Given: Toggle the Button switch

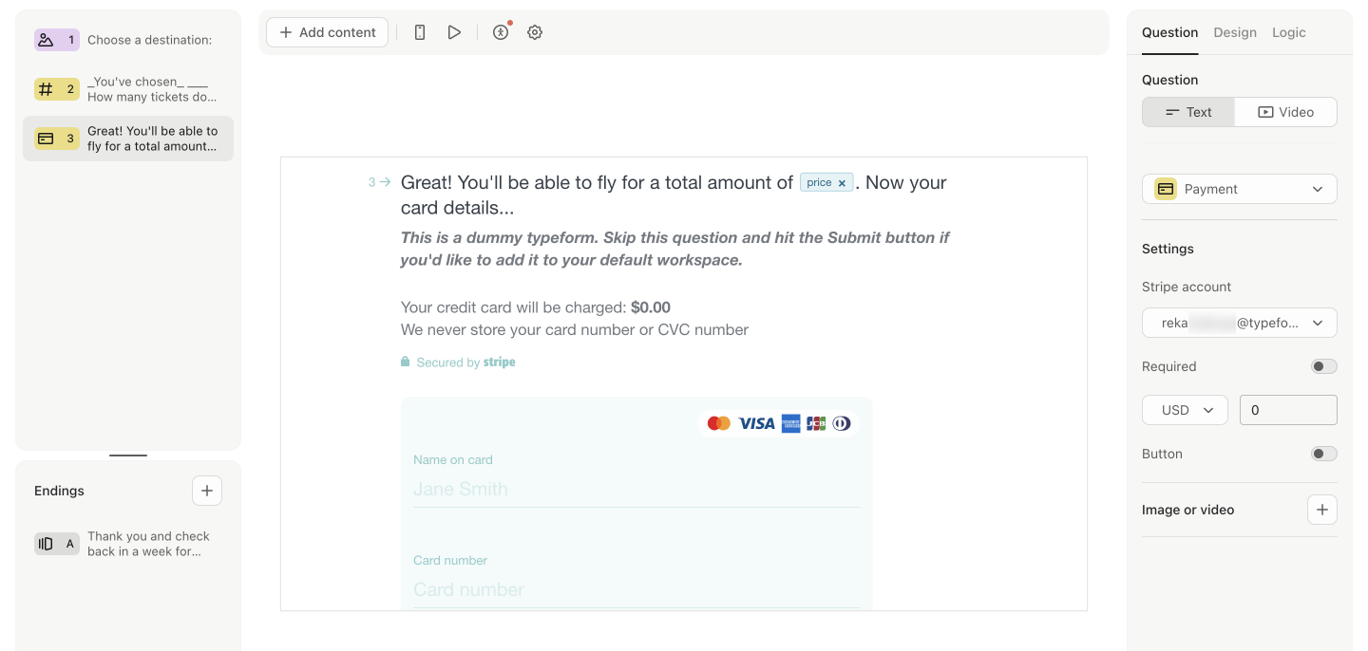Looking at the screenshot, I should click(1323, 454).
